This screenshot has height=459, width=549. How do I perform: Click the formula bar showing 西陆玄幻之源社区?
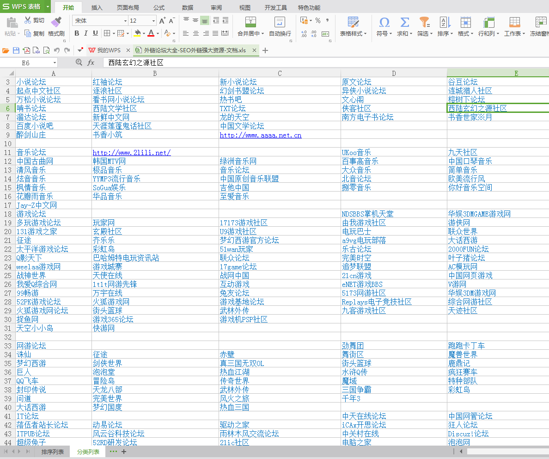(x=326, y=63)
